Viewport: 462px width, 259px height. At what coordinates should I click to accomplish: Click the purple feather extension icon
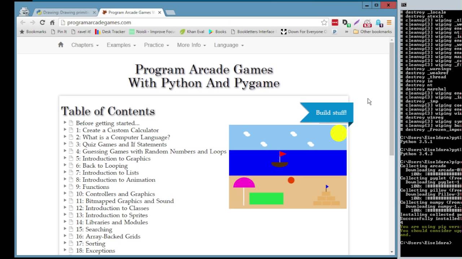(357, 23)
